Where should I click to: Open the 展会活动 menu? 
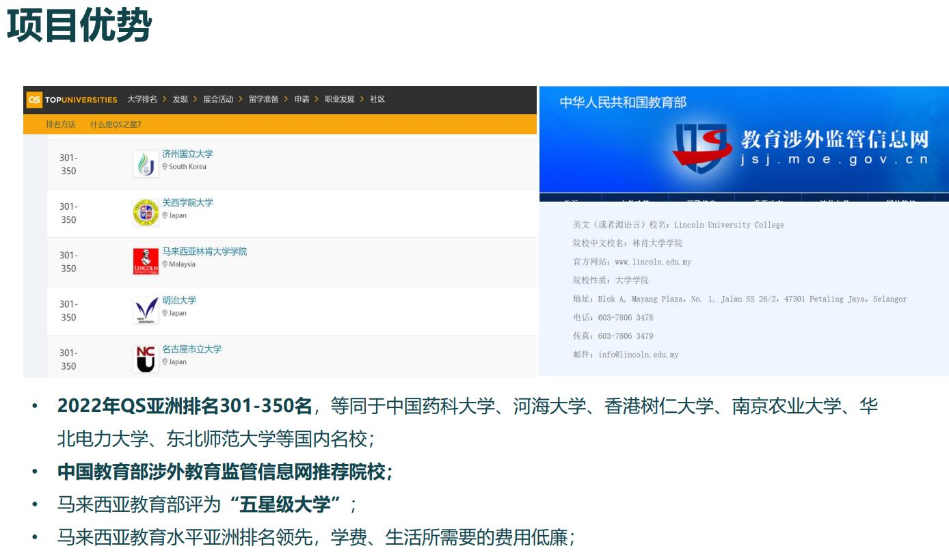218,100
